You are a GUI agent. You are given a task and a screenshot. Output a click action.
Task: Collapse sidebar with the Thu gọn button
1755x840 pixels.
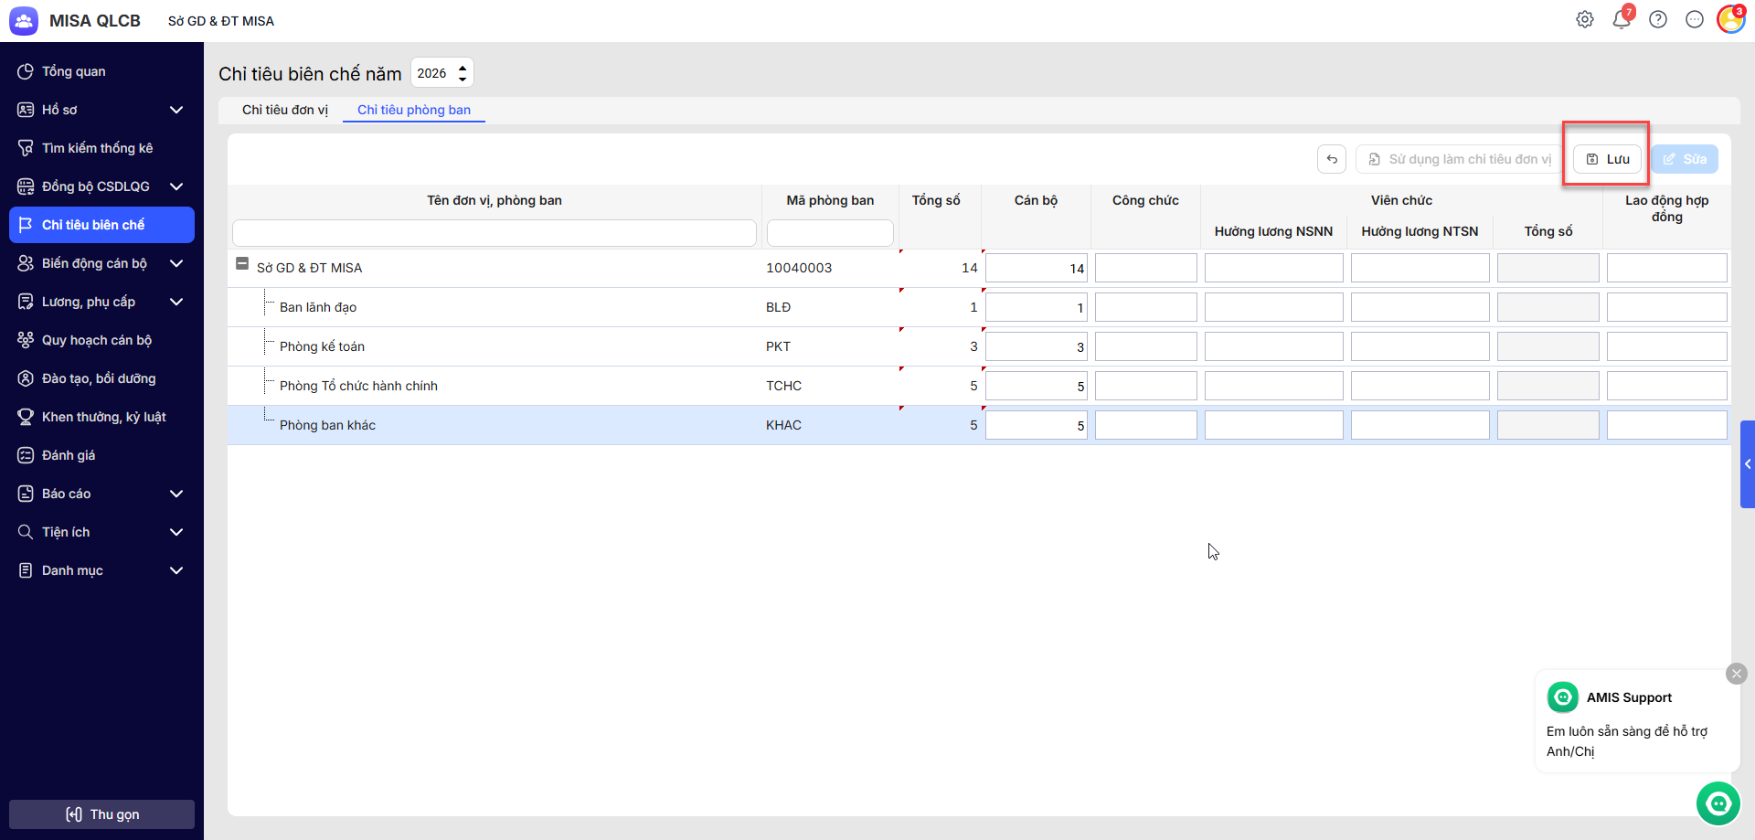pyautogui.click(x=101, y=814)
